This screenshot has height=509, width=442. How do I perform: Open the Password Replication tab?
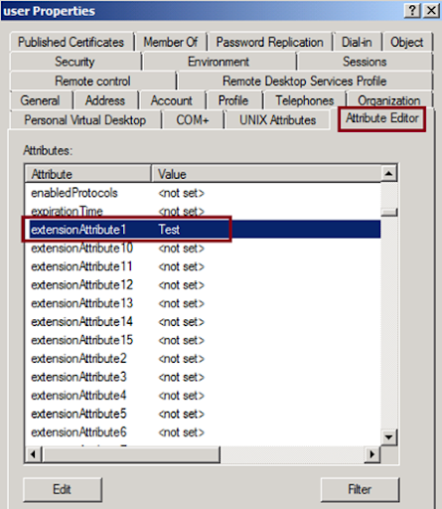(x=270, y=42)
